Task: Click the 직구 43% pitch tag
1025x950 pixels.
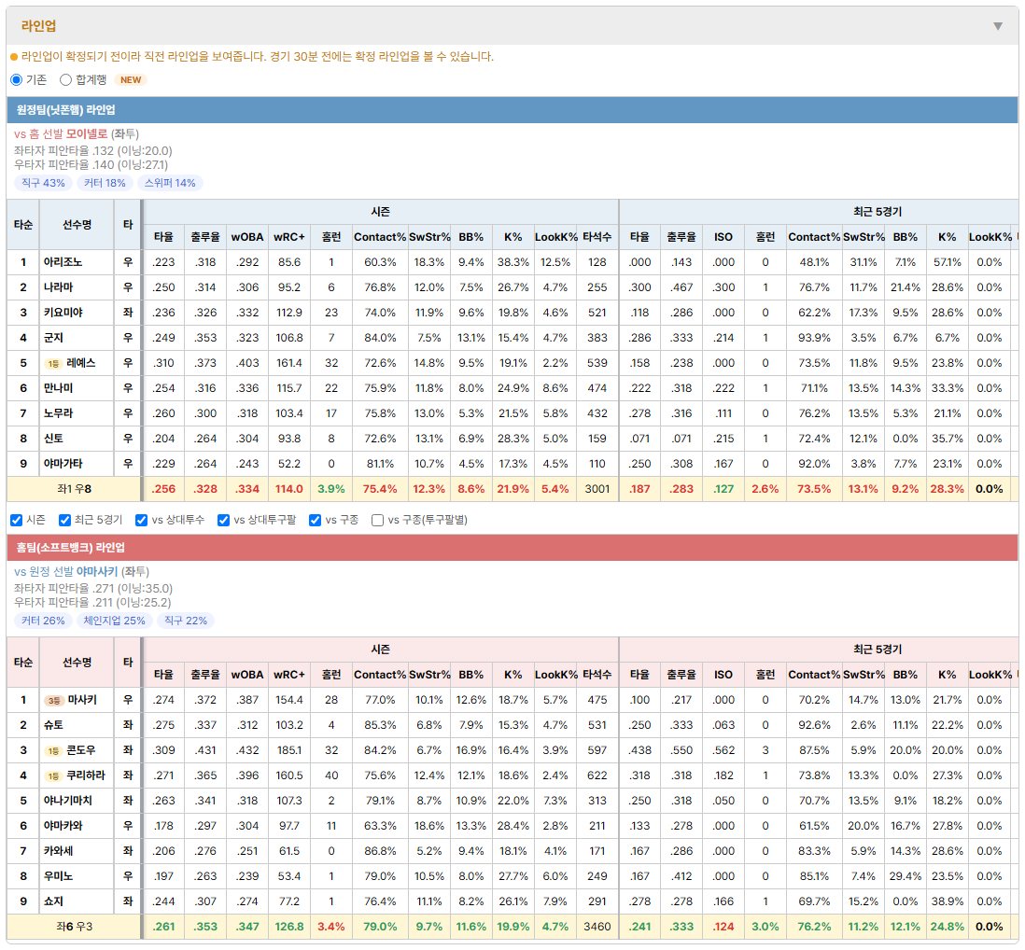Action: click(x=43, y=183)
